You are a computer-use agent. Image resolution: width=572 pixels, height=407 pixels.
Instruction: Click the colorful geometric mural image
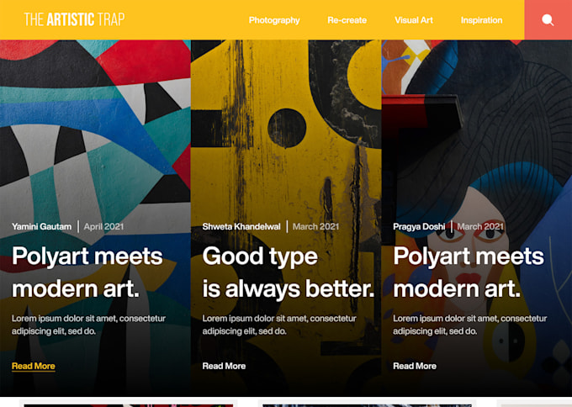(95, 128)
